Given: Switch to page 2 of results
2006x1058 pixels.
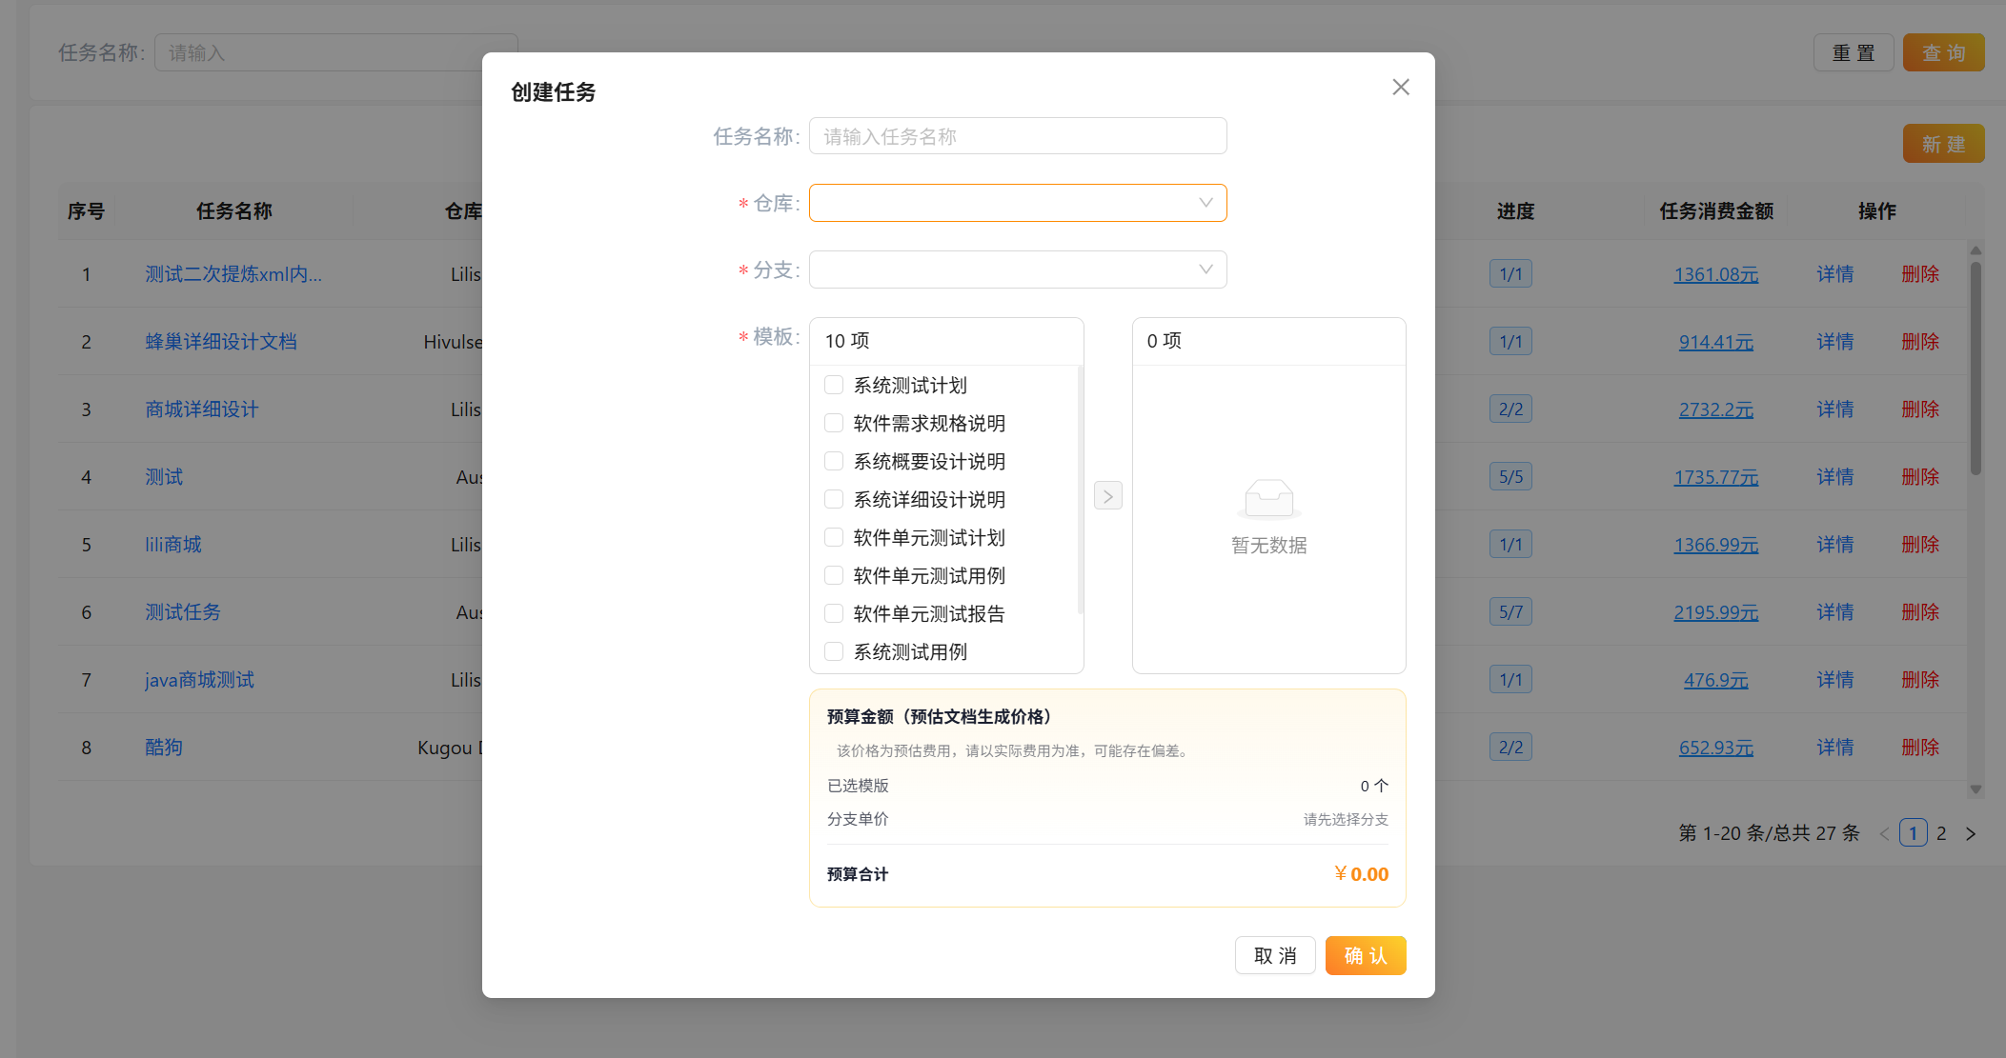Looking at the screenshot, I should pos(1941,833).
